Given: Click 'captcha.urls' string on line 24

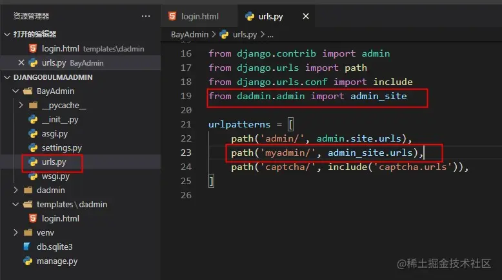Looking at the screenshot, I should coord(412,167).
